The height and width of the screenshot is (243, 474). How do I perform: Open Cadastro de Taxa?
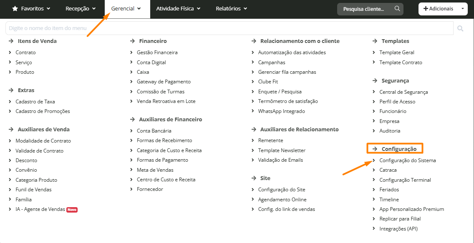pyautogui.click(x=35, y=102)
